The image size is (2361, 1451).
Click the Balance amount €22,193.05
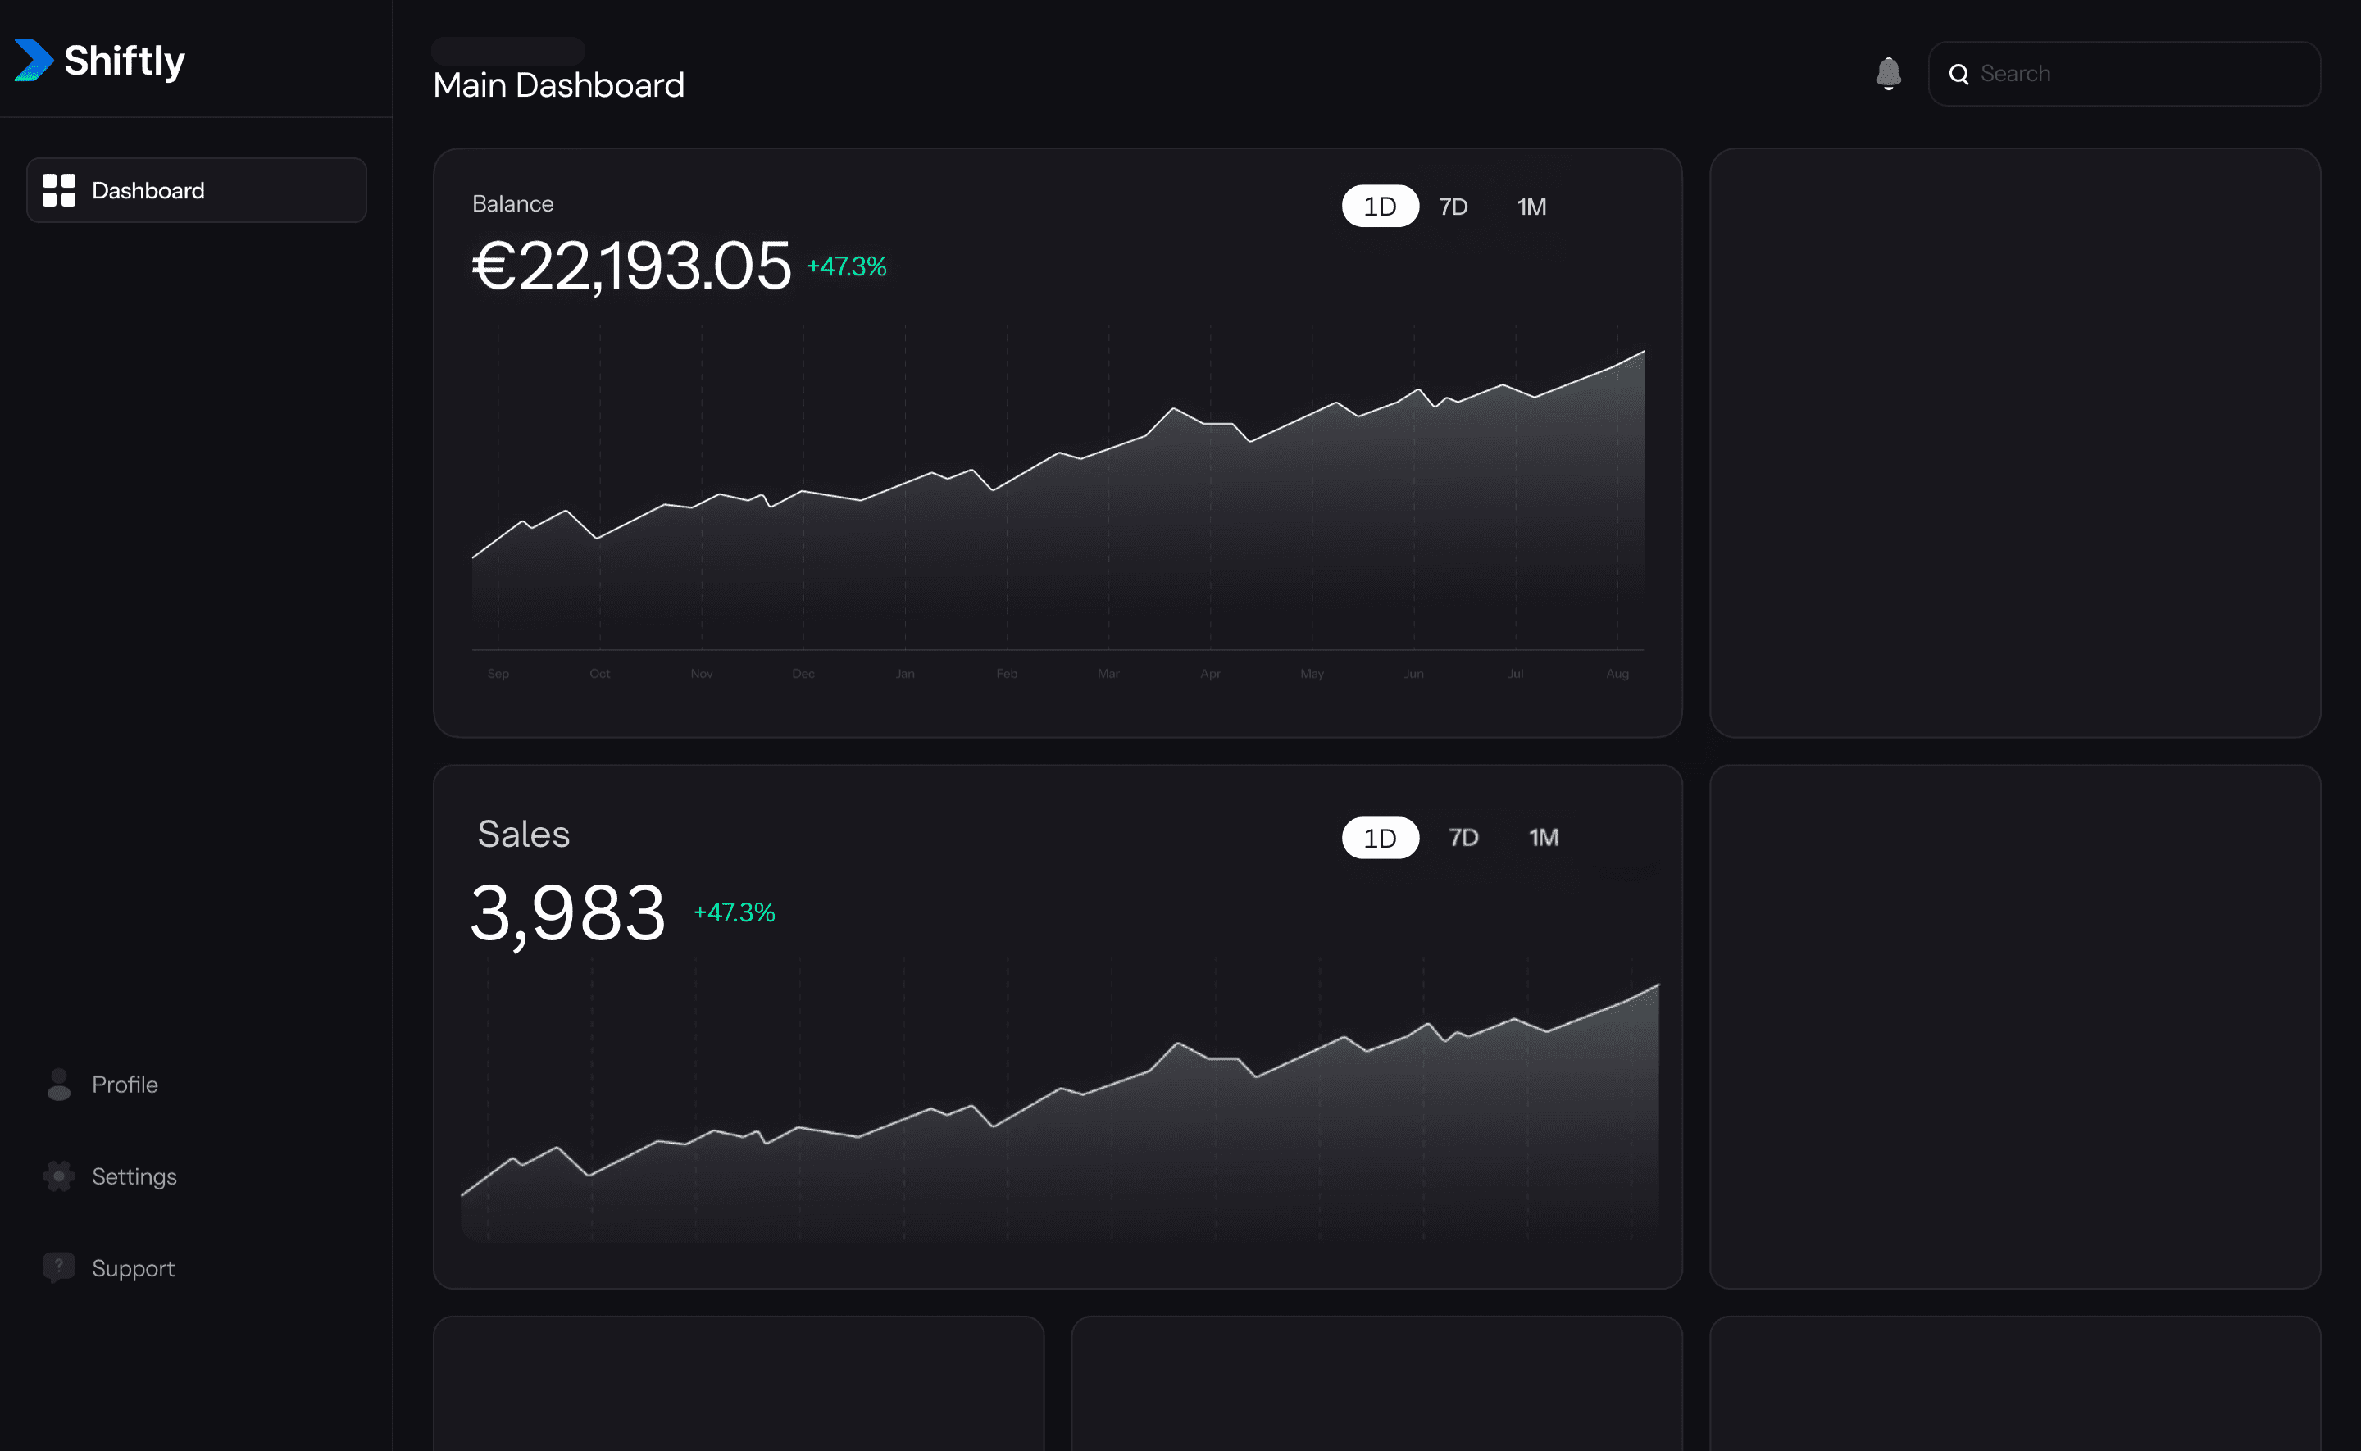(x=631, y=266)
